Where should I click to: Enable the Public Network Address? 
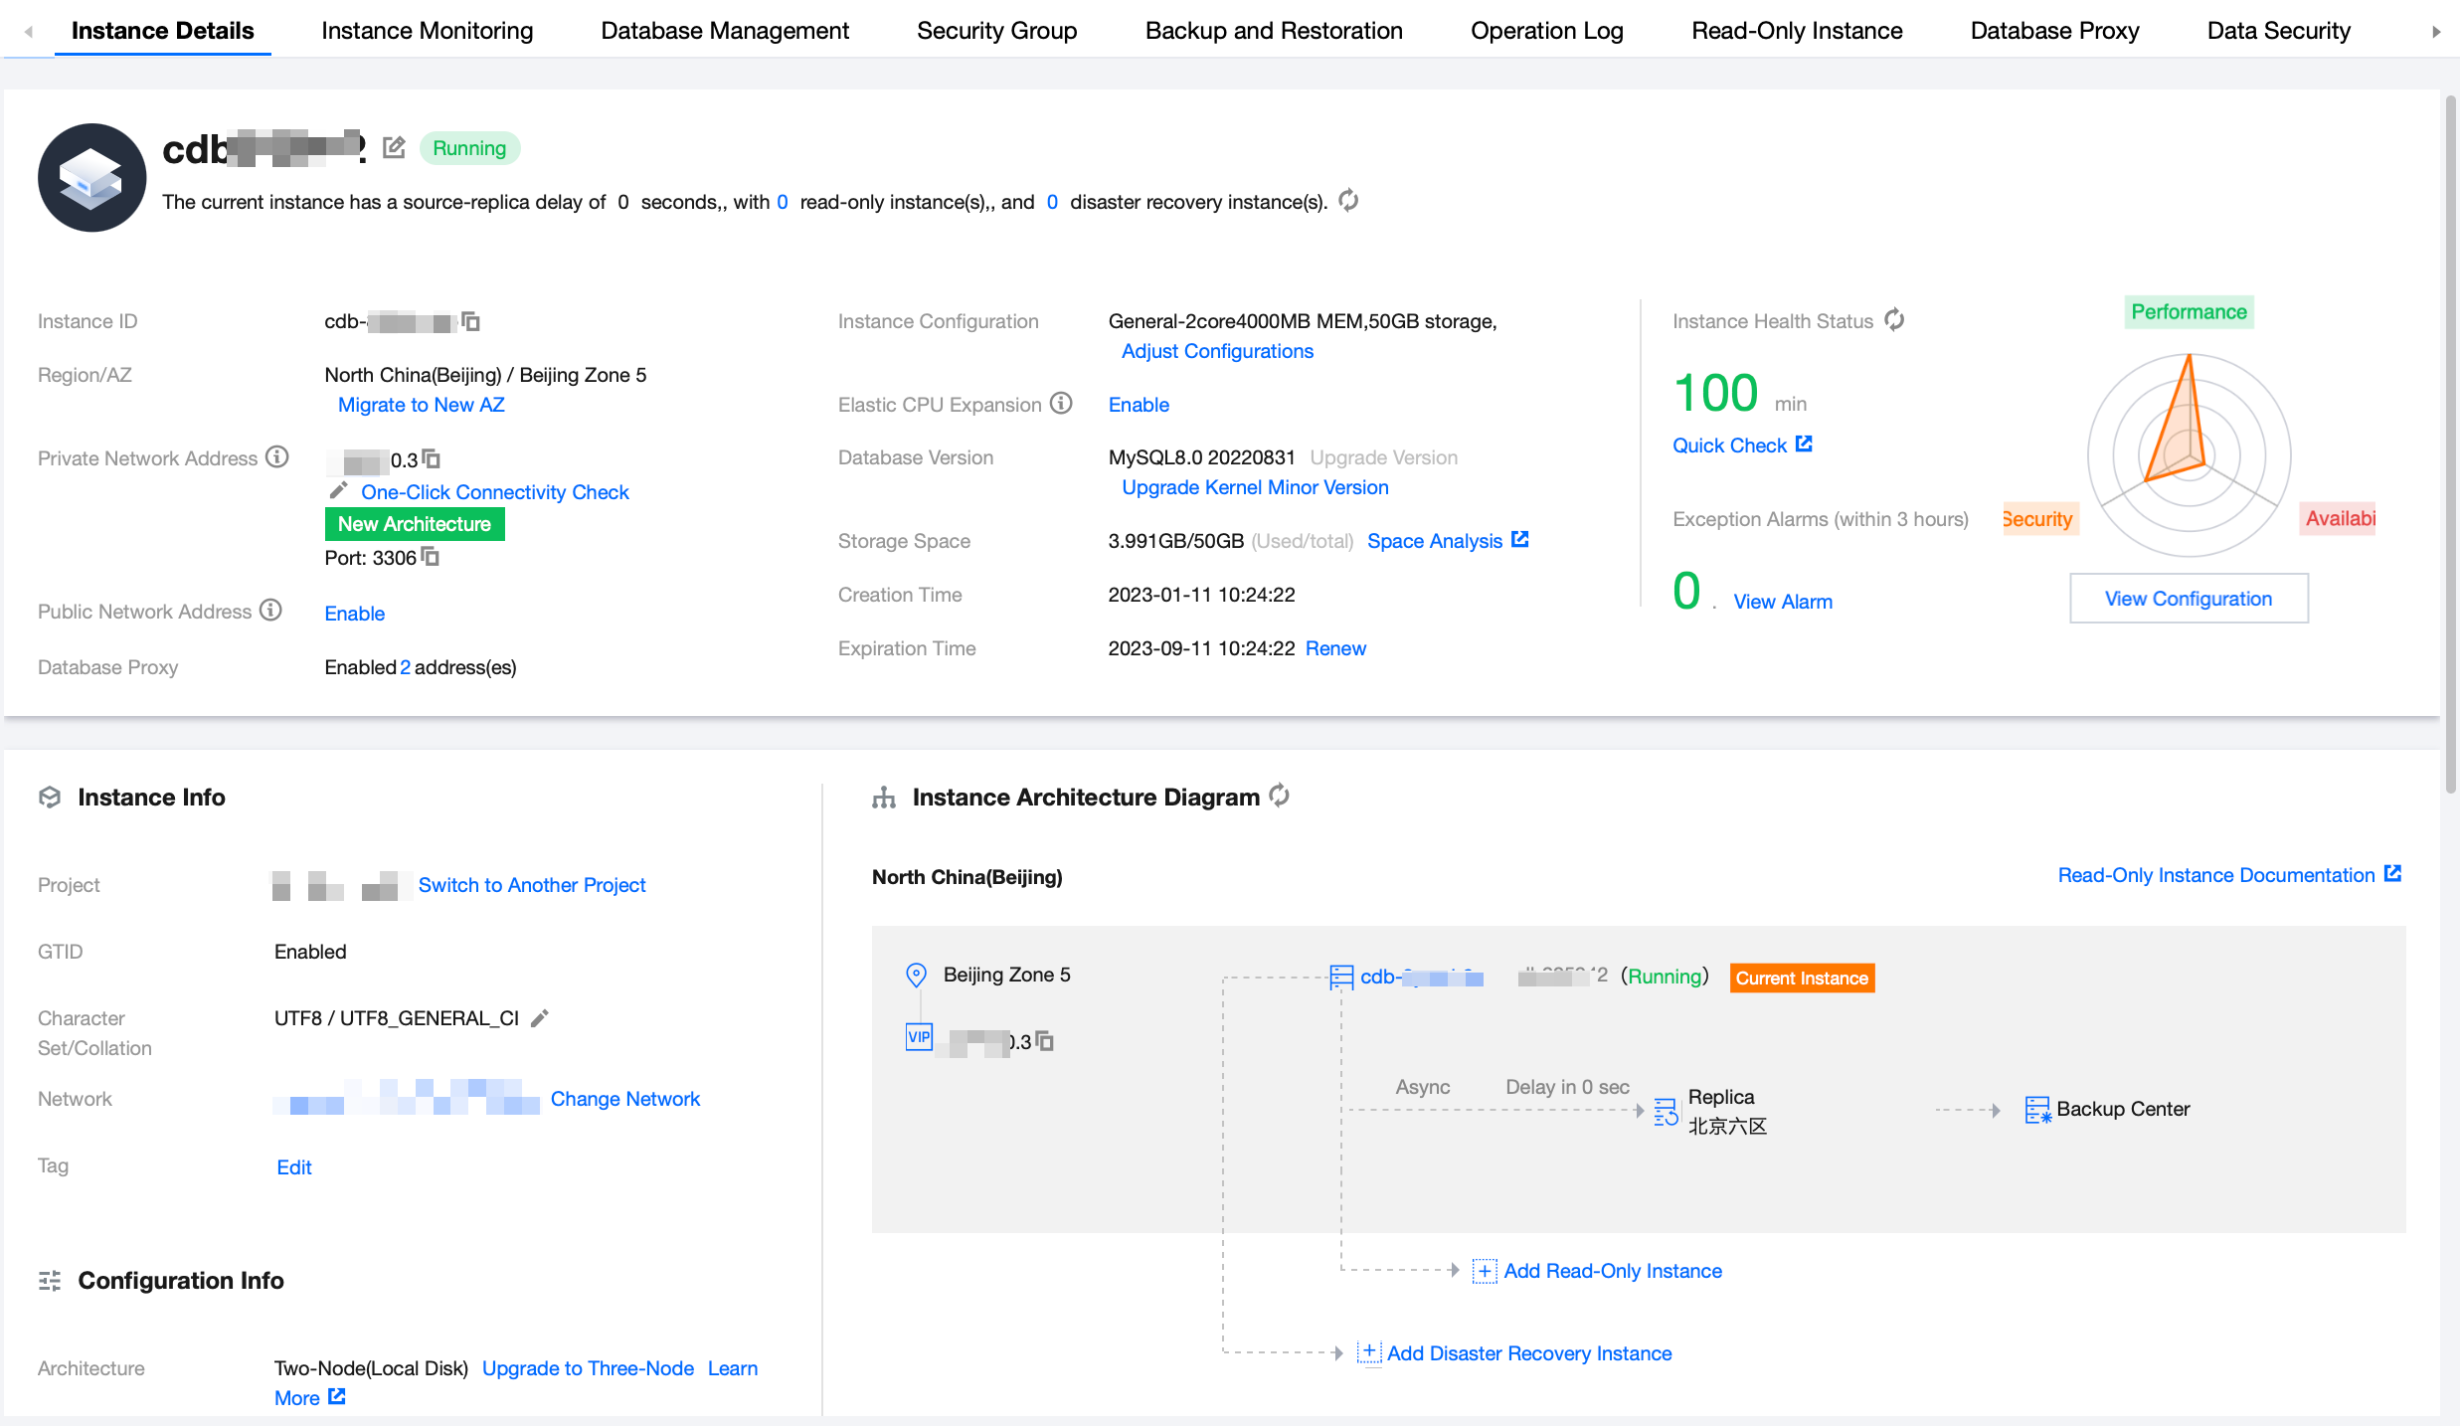pyautogui.click(x=354, y=614)
